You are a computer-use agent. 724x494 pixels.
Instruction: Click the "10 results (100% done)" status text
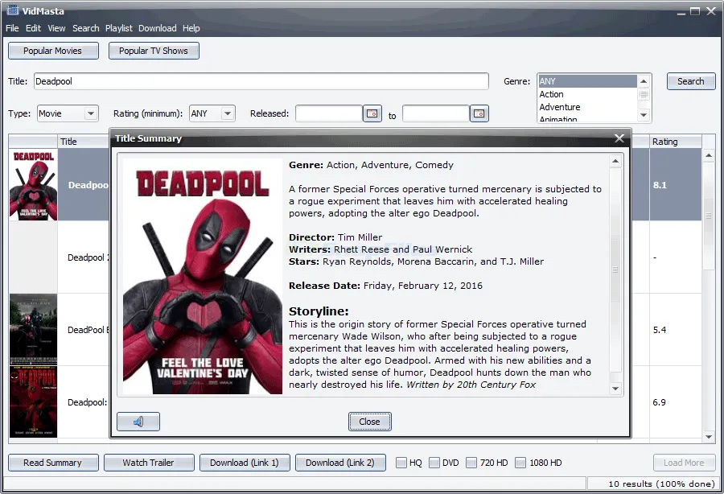point(661,484)
